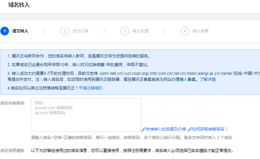Click the step 3 circle icon
This screenshot has width=260, height=159.
125,31
